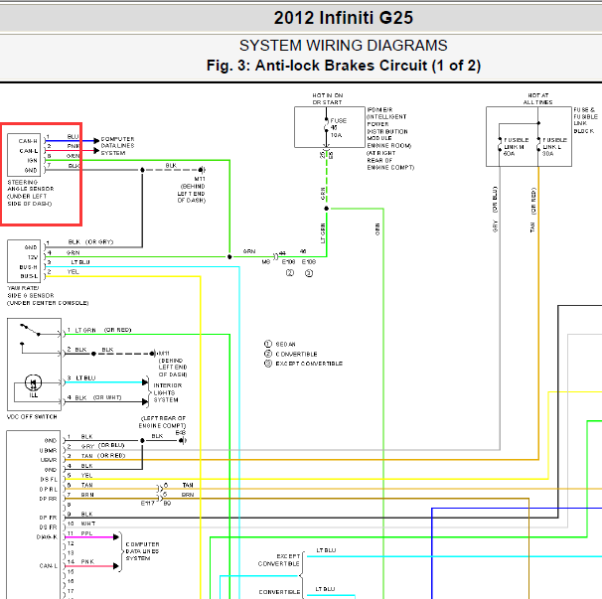Select the DP FR terminal label

[49, 518]
